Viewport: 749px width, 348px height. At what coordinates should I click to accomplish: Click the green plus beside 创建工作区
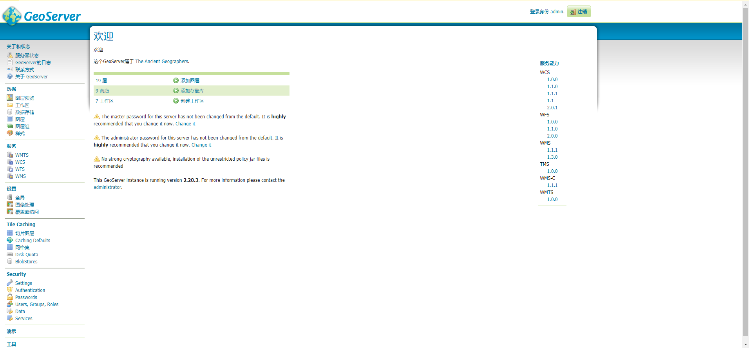pos(176,101)
